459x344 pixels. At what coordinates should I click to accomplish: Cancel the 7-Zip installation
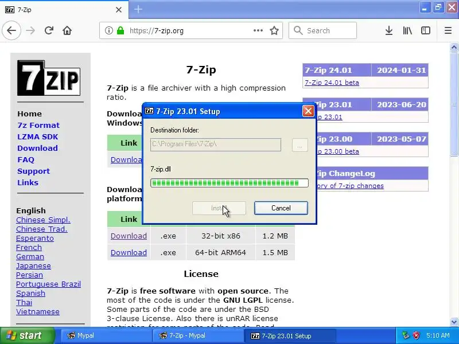pyautogui.click(x=281, y=208)
